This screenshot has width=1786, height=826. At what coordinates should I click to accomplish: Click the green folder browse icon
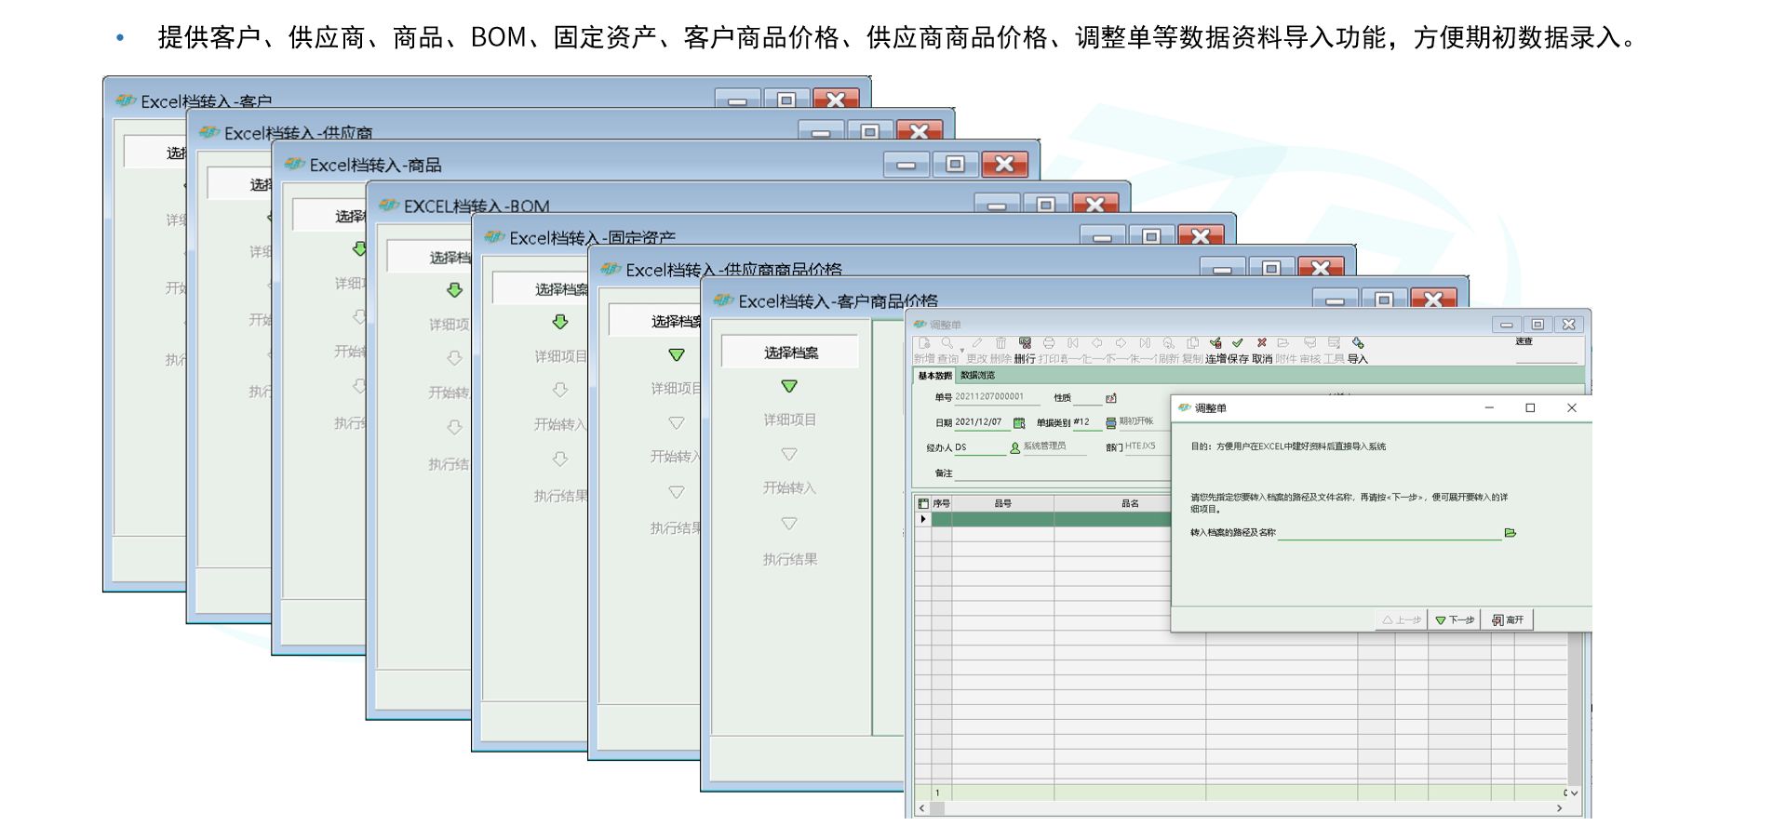1510,533
